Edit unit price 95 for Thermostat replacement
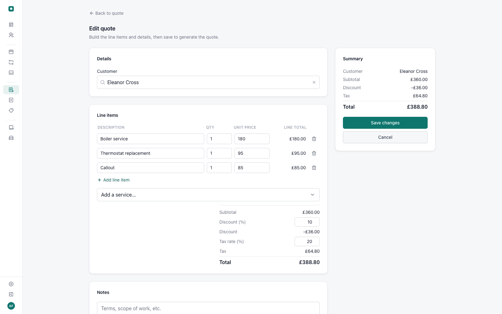Image resolution: width=502 pixels, height=314 pixels. (252, 153)
